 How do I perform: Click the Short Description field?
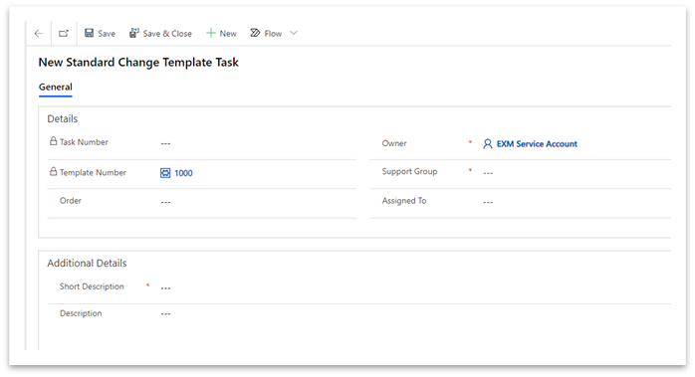(415, 287)
